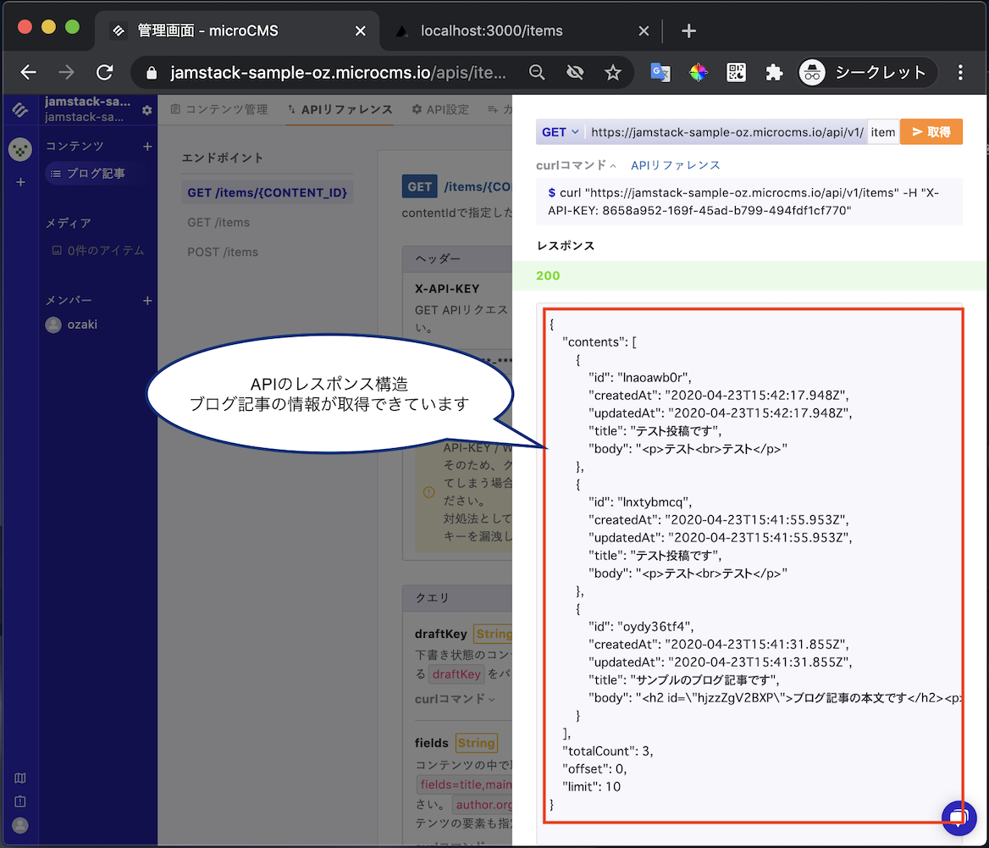Screen dimensions: 989x848
Task: Select the service avatar in left rail
Action: coord(20,150)
